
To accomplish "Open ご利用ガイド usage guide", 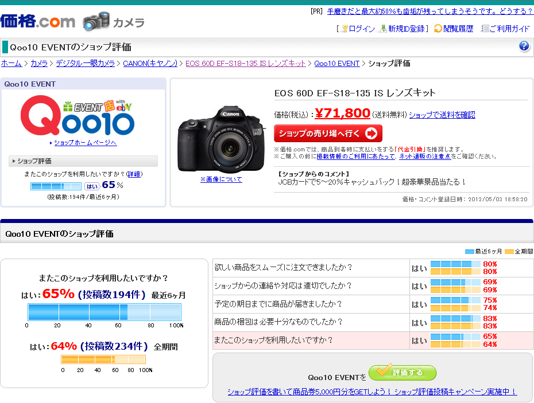I will [x=509, y=29].
